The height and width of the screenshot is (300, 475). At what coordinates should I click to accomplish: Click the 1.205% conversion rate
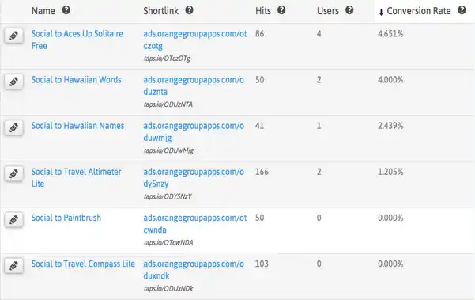[x=390, y=172]
